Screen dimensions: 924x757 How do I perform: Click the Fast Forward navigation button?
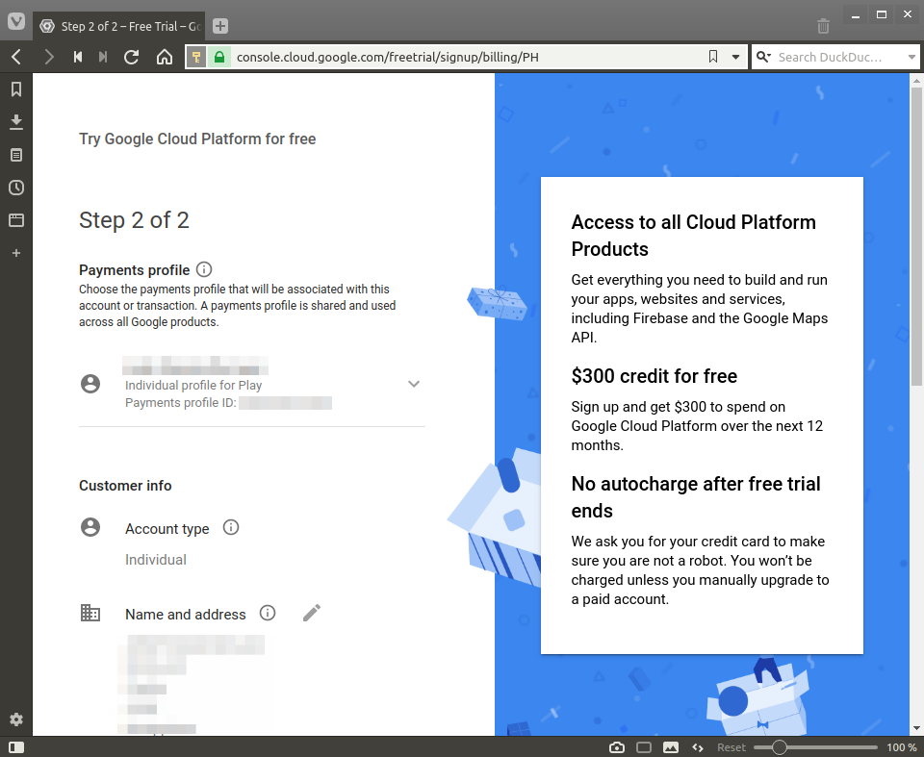point(103,57)
